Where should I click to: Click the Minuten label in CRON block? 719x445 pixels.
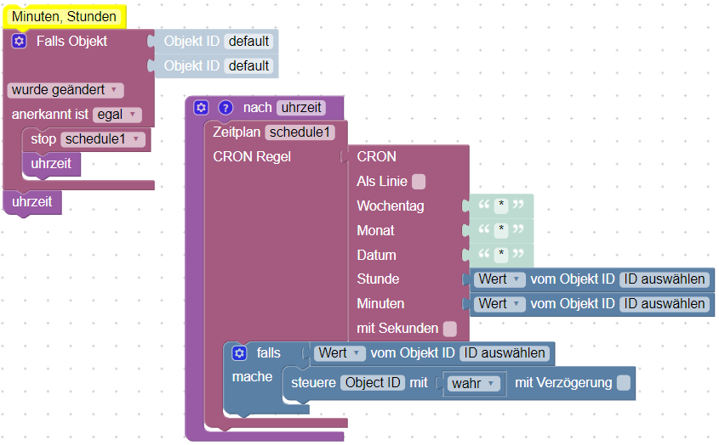point(380,304)
